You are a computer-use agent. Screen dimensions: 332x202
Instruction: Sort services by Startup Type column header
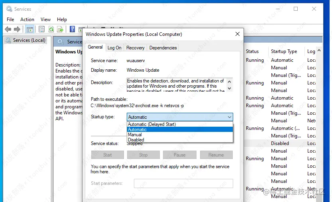click(284, 51)
